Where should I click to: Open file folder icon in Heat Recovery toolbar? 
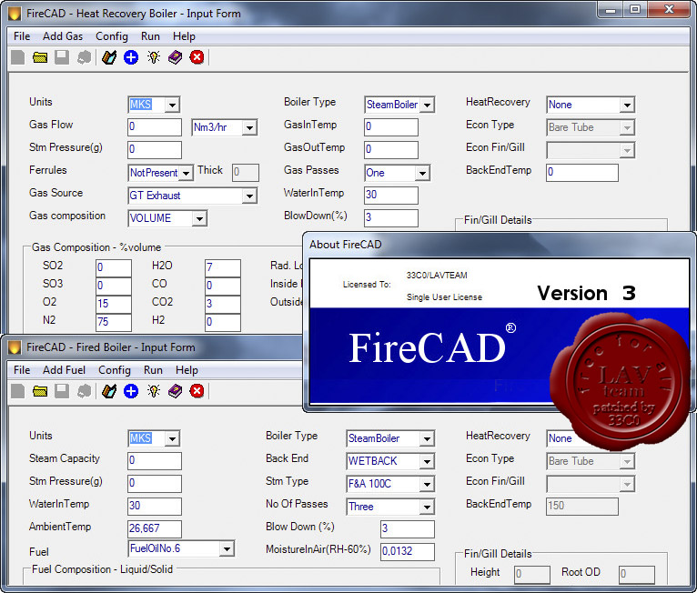tap(40, 57)
